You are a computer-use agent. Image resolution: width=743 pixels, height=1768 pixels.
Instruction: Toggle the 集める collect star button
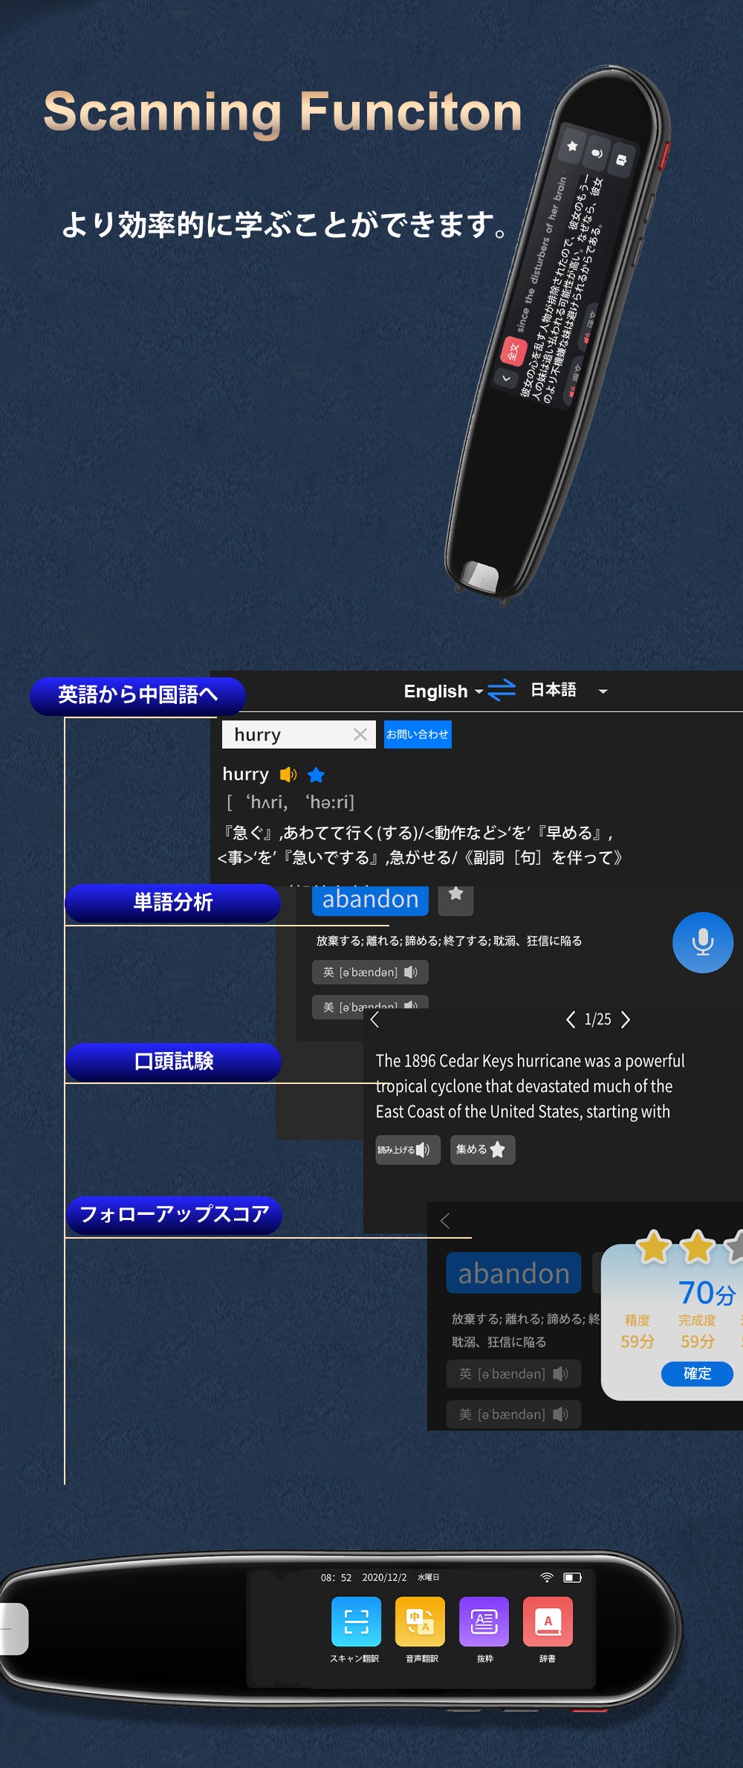point(482,1149)
